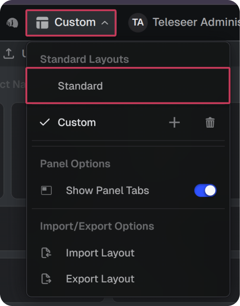Image resolution: width=240 pixels, height=306 pixels.
Task: Open the Custom layout selector button
Action: tap(71, 23)
